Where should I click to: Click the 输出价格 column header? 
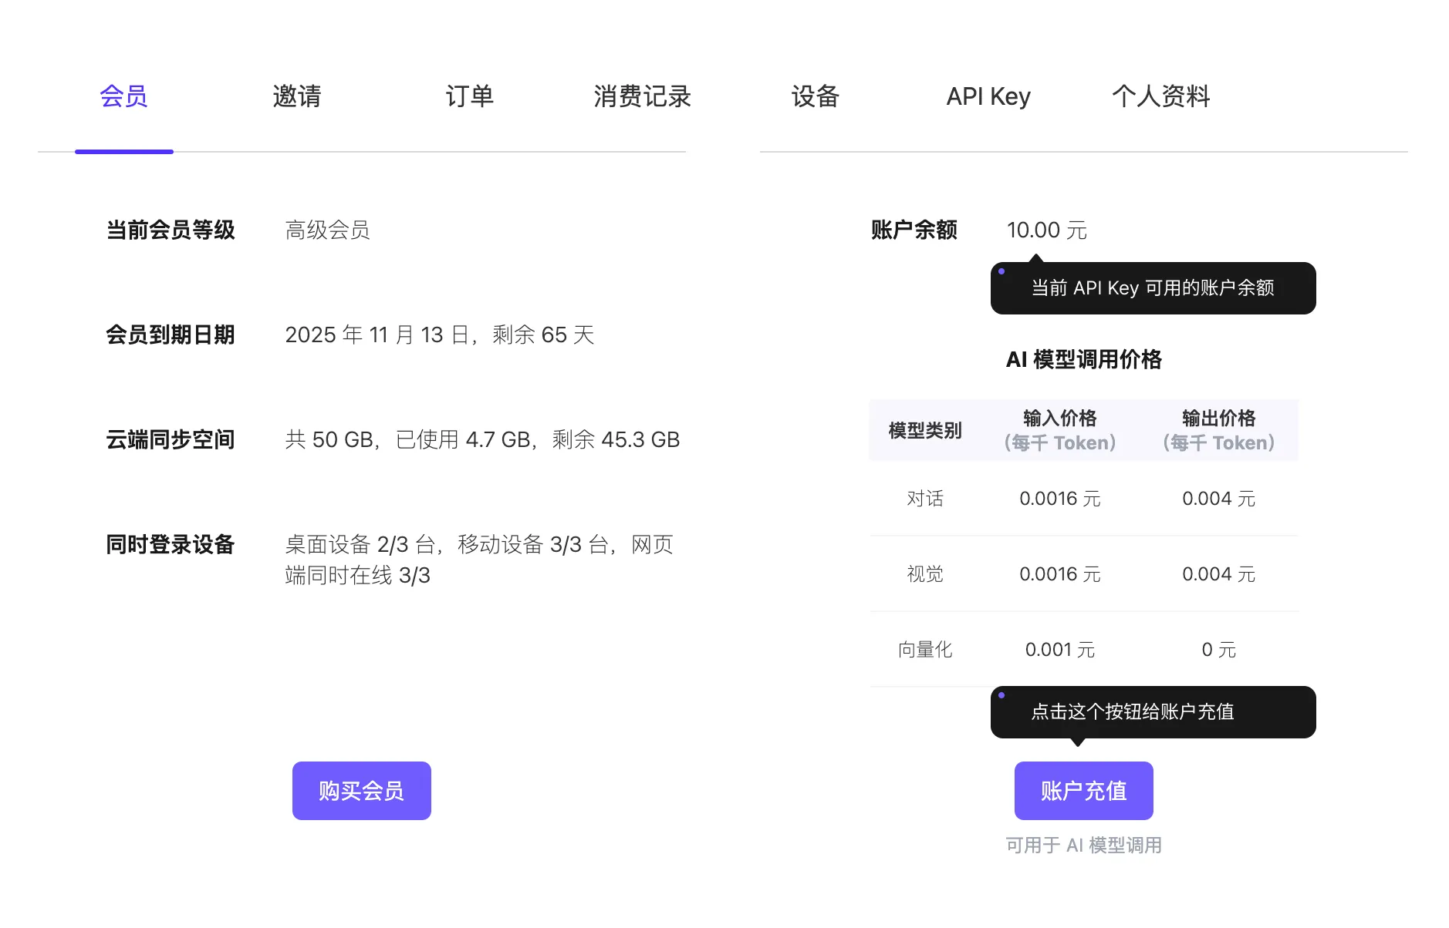tap(1218, 430)
